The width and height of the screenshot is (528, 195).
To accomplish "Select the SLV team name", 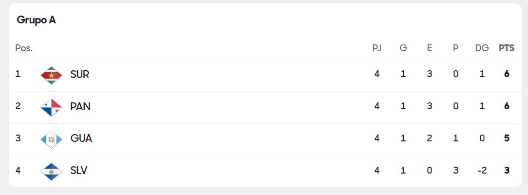I will 79,171.
